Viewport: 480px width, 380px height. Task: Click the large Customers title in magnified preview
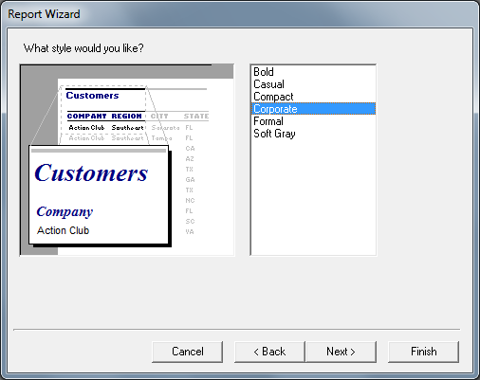(x=91, y=172)
